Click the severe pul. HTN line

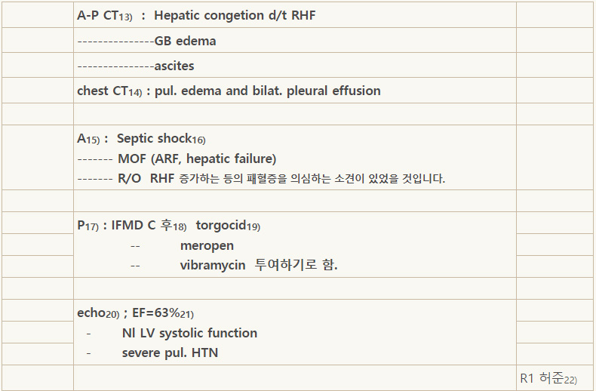tap(170, 353)
